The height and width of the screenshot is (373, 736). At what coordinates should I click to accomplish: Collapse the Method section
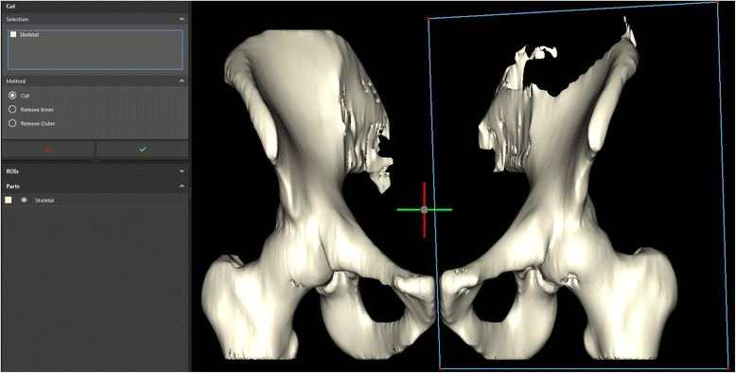[x=182, y=81]
